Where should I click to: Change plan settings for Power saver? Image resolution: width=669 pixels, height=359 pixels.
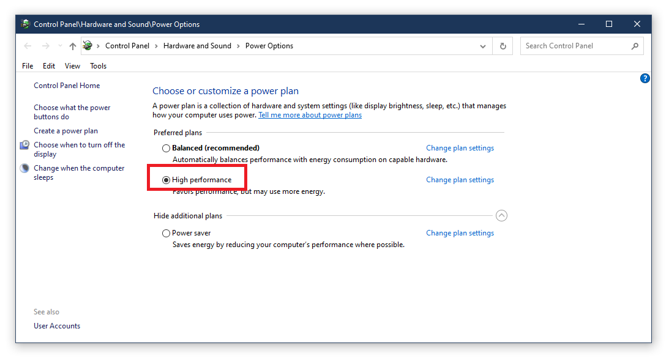point(460,233)
